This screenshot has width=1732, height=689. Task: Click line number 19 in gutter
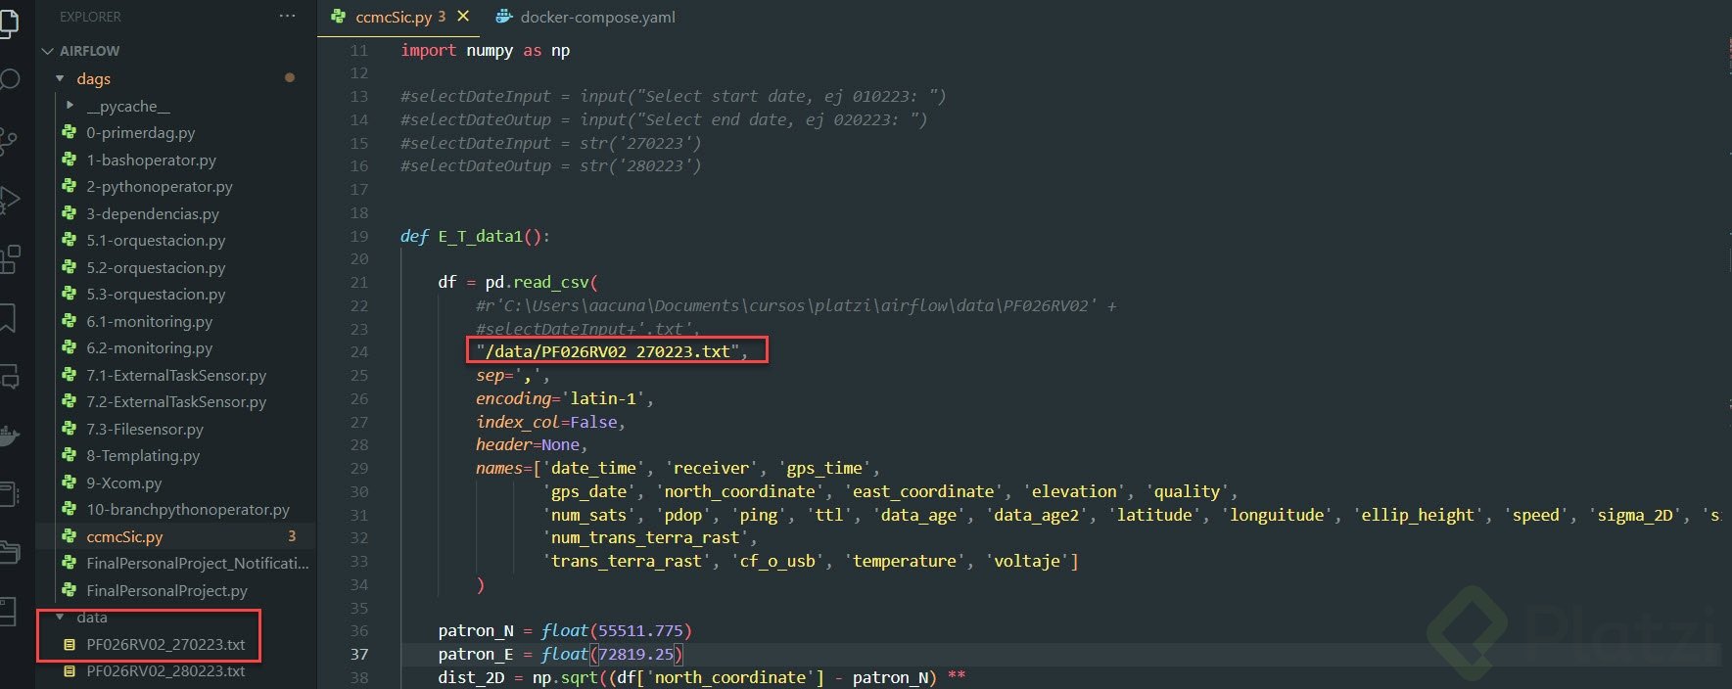point(359,236)
